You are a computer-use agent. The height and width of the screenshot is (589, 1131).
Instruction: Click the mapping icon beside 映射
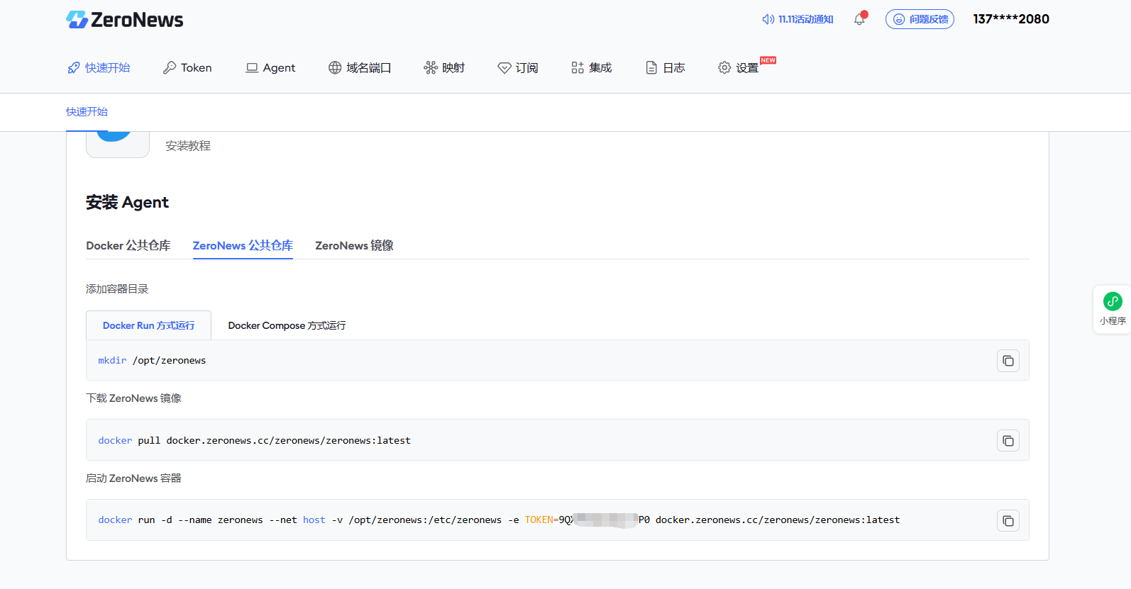tap(431, 67)
